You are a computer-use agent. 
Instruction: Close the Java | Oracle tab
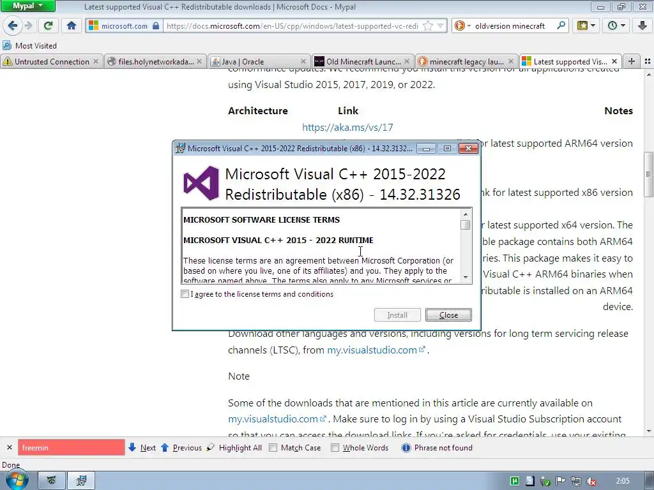(304, 62)
